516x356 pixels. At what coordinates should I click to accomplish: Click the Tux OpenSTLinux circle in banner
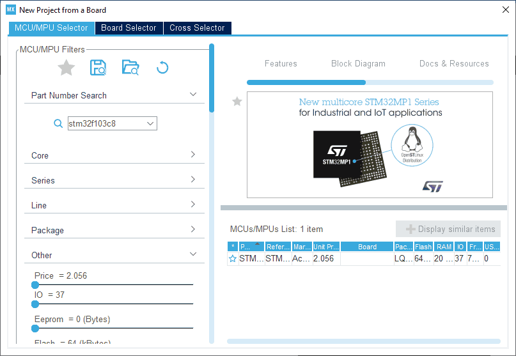[x=412, y=145]
